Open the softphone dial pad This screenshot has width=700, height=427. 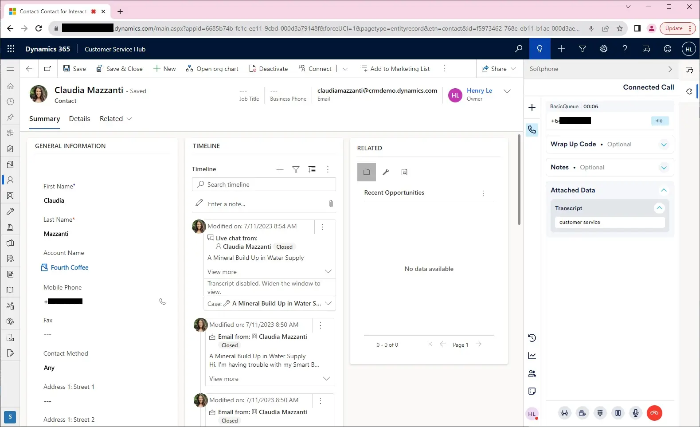pos(600,413)
